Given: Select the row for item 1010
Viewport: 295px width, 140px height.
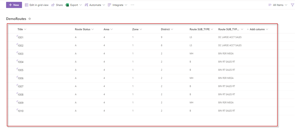Looking at the screenshot, I should coord(142,111).
